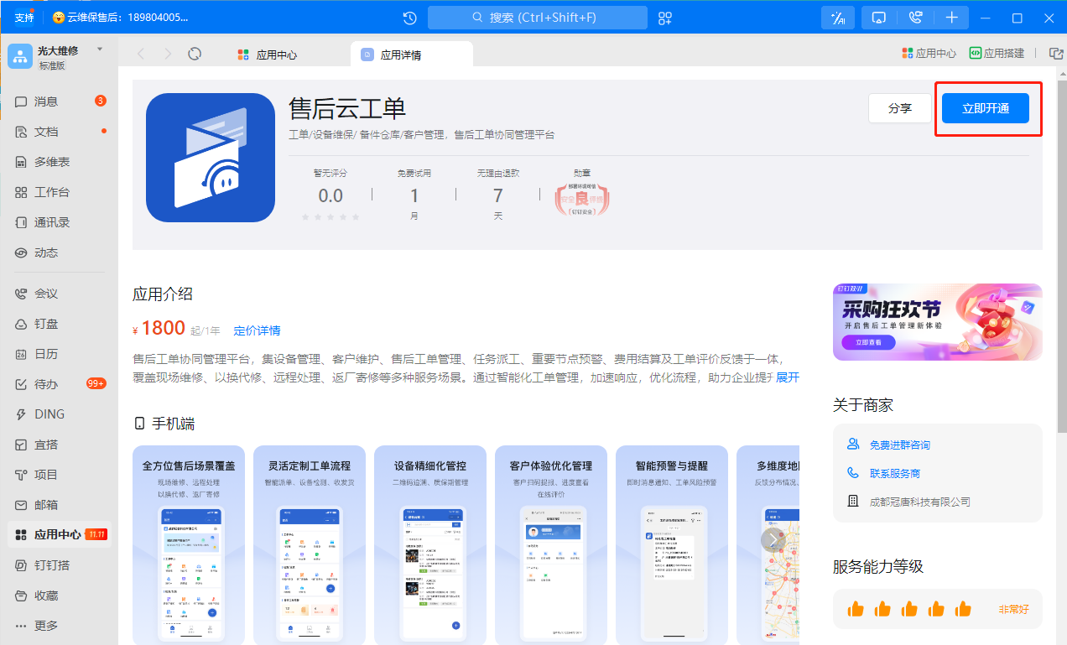Show 更多 sidebar options
The width and height of the screenshot is (1067, 645).
point(59,626)
